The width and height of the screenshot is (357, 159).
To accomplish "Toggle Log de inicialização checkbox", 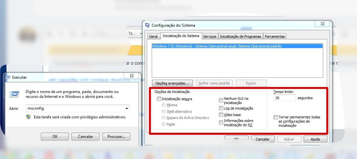I will (221, 108).
